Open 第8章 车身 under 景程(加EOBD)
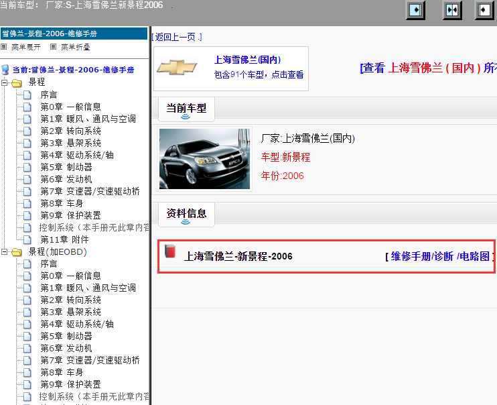Image resolution: width=497 pixels, height=405 pixels. click(62, 372)
